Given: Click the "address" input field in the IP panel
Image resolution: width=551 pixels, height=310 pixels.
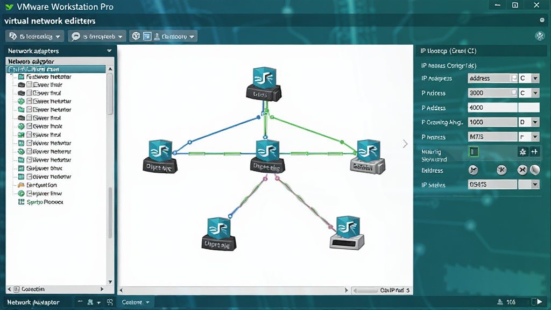Looking at the screenshot, I should tap(493, 78).
